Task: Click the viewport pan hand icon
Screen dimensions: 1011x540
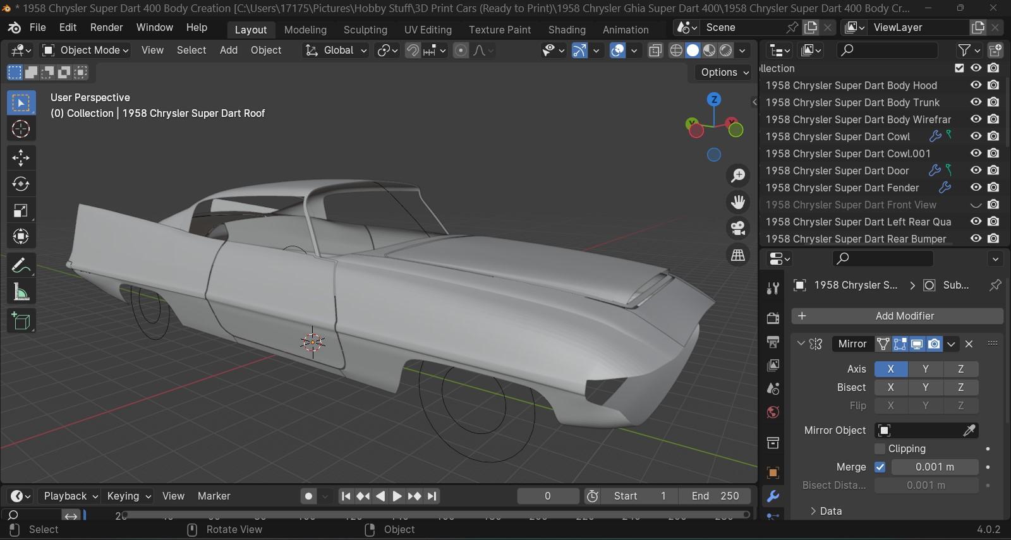Action: click(737, 202)
